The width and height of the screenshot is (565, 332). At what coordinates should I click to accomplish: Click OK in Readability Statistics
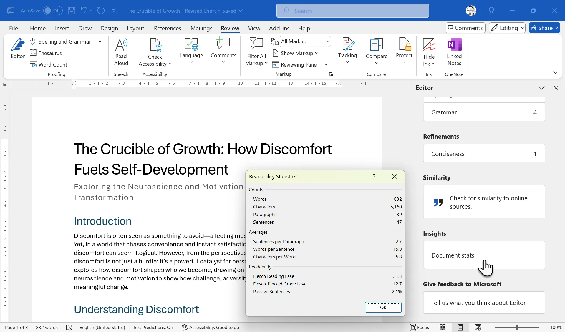pos(383,307)
